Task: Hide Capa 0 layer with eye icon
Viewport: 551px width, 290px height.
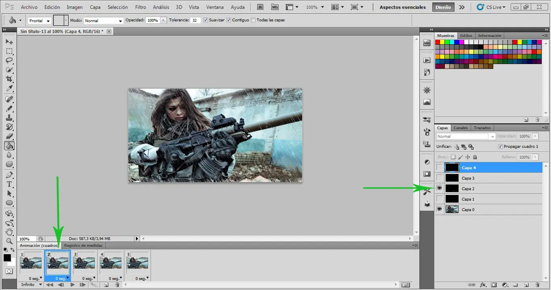Action: point(439,209)
